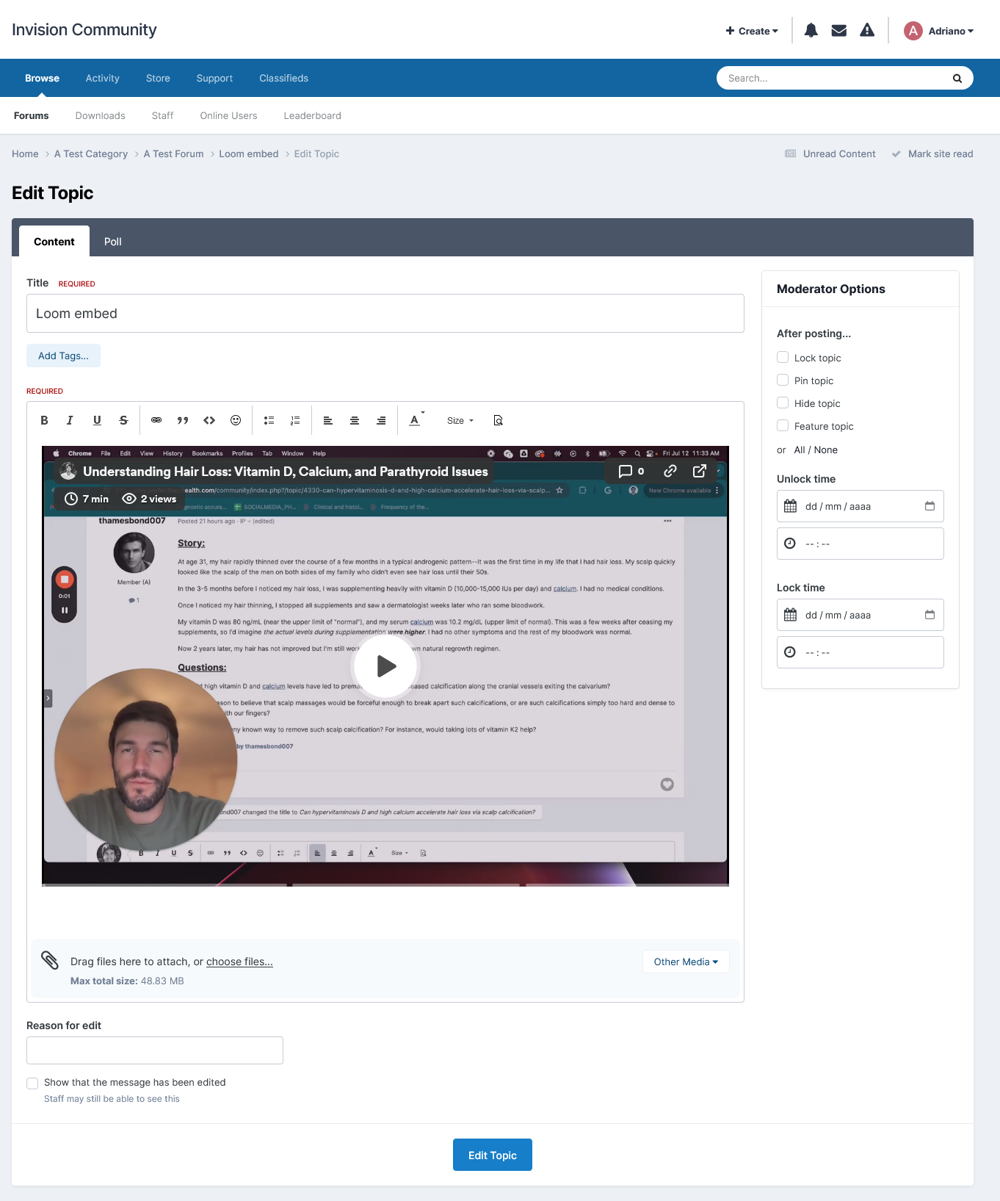Click the search magnifier icon

coord(957,79)
